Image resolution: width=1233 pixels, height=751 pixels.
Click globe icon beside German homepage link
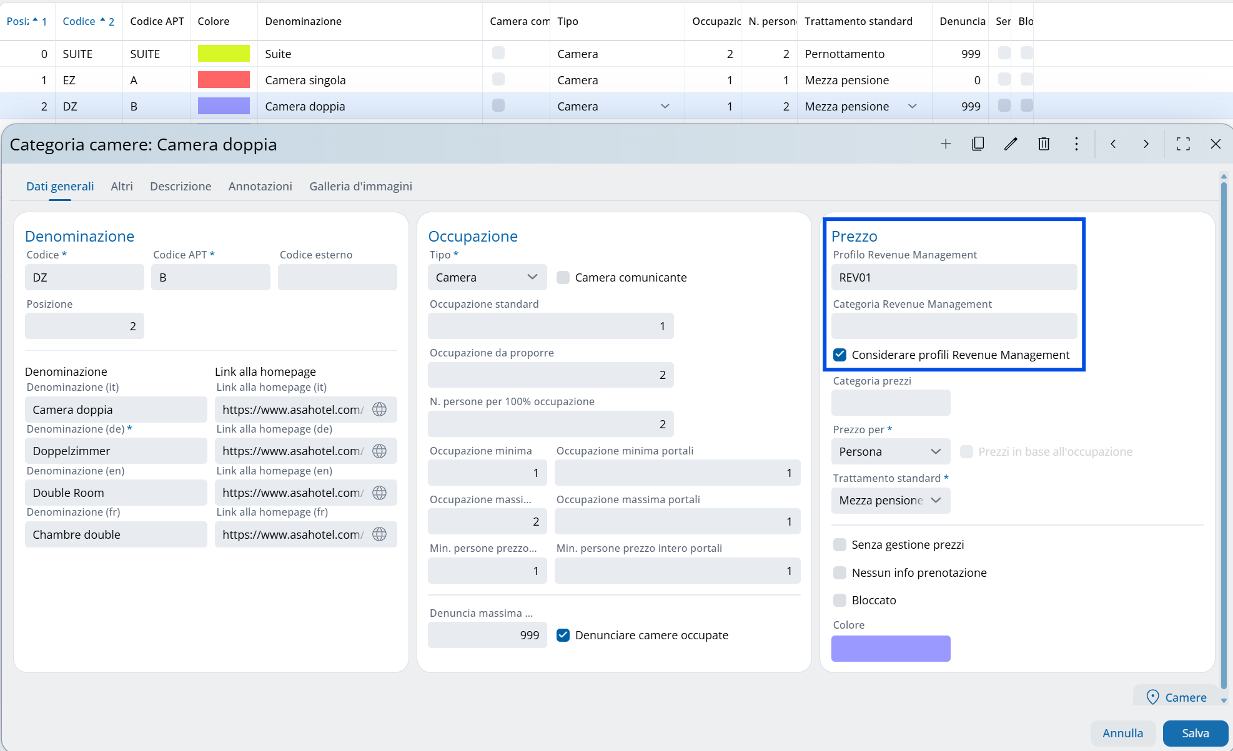[379, 451]
